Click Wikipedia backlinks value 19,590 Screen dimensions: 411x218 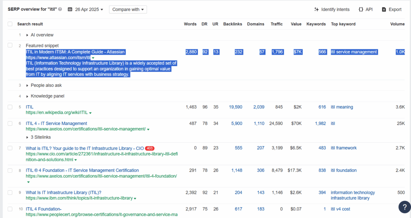tap(235, 107)
